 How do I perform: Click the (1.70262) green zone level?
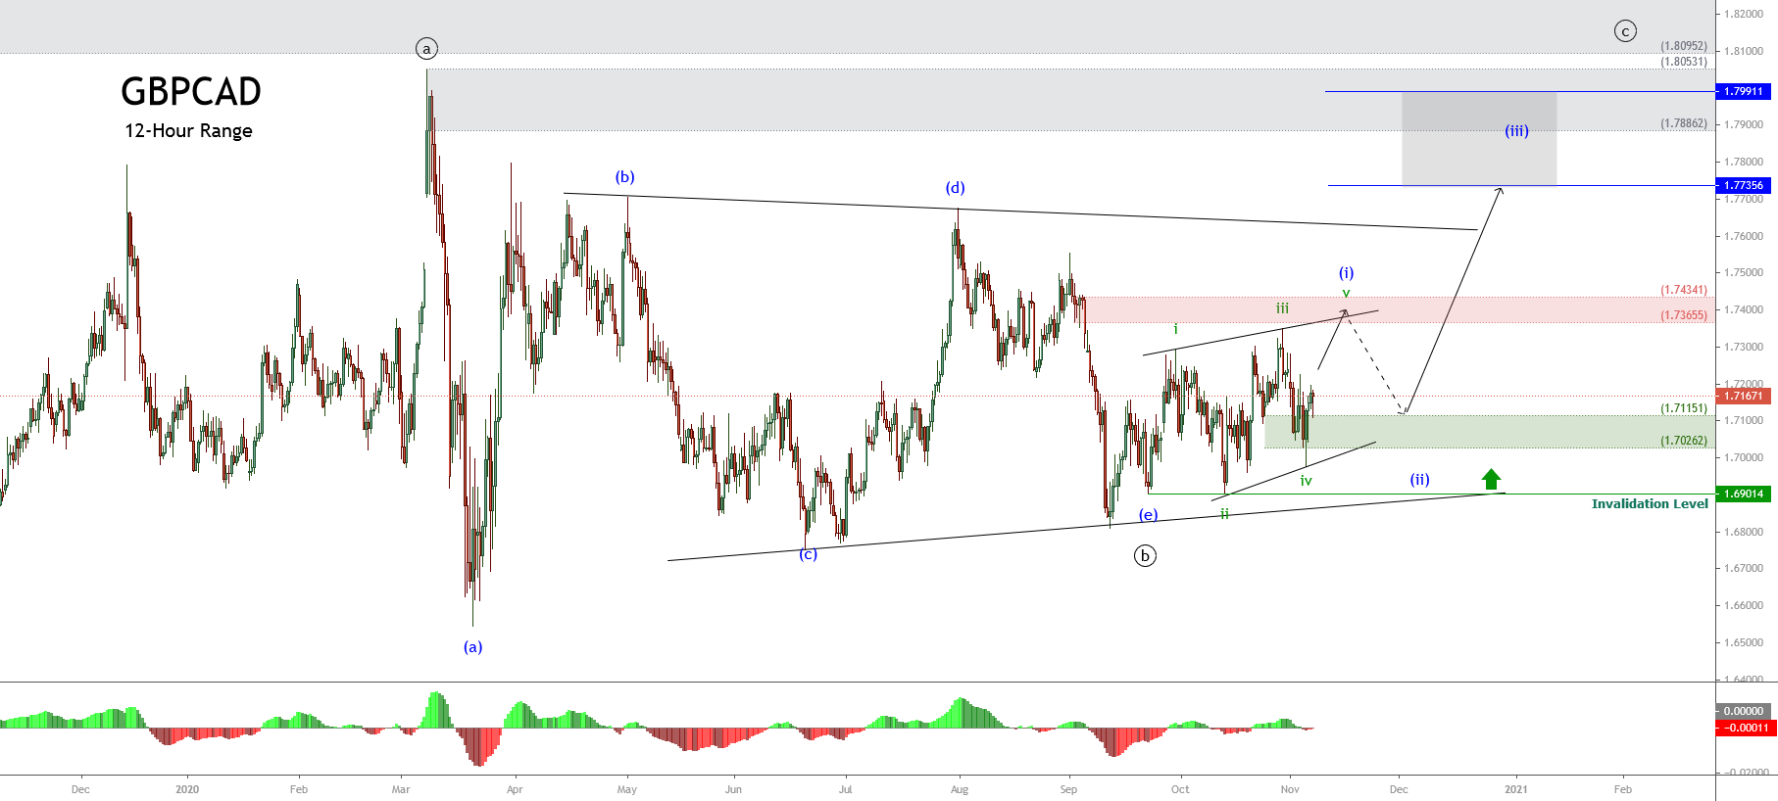[1684, 441]
